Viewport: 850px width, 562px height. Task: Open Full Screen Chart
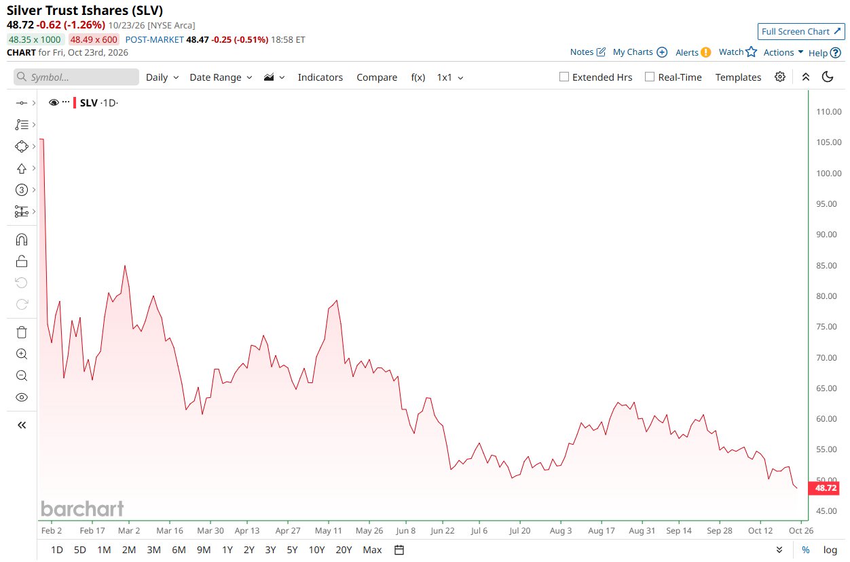[x=801, y=31]
